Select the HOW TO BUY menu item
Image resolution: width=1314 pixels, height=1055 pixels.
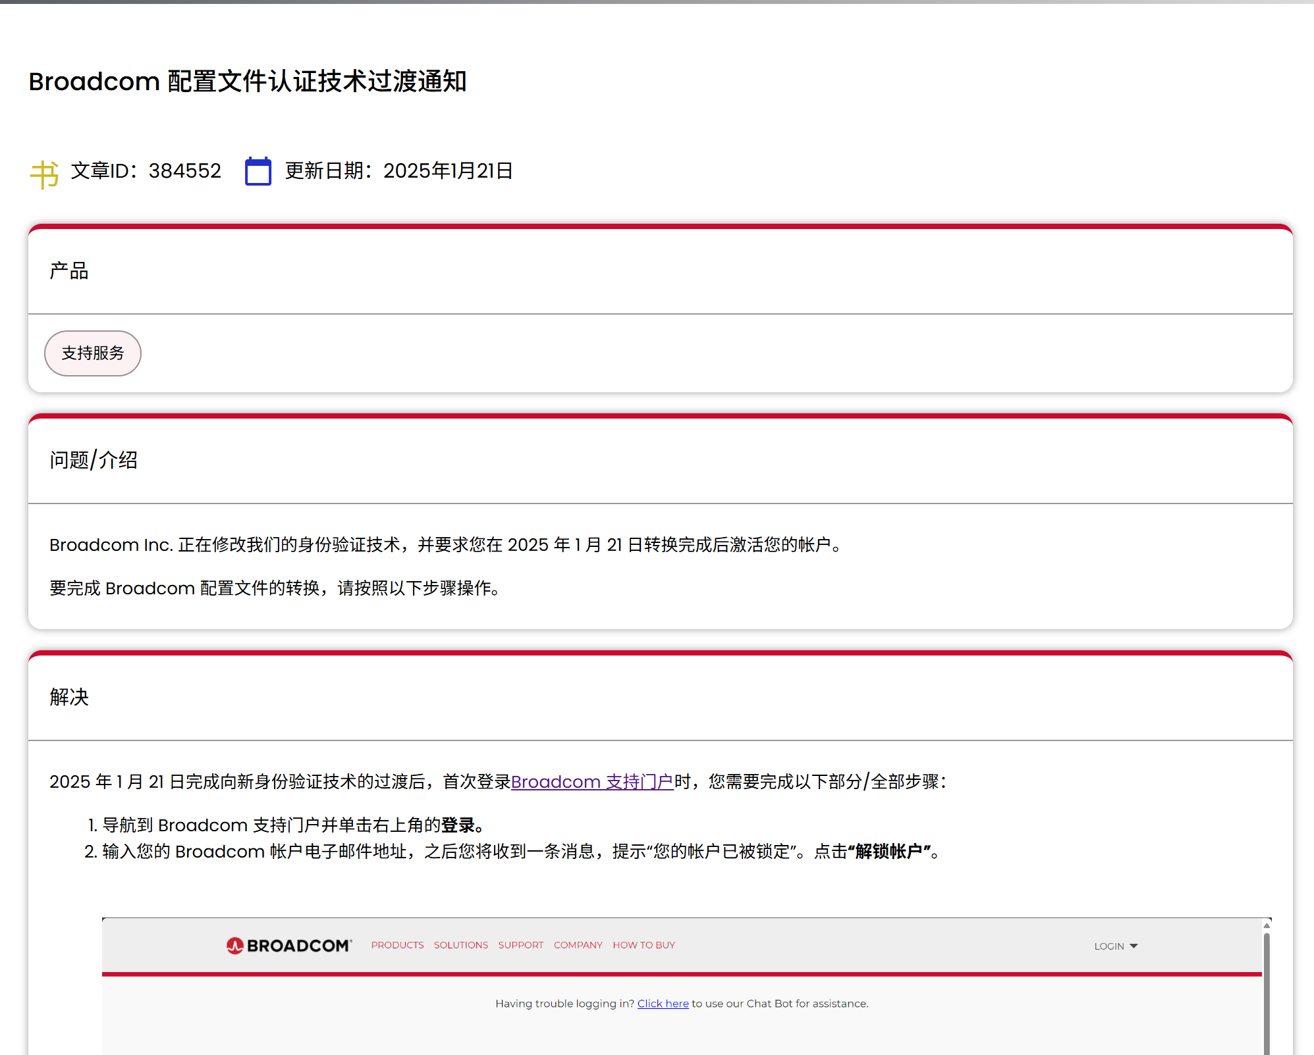pyautogui.click(x=643, y=945)
